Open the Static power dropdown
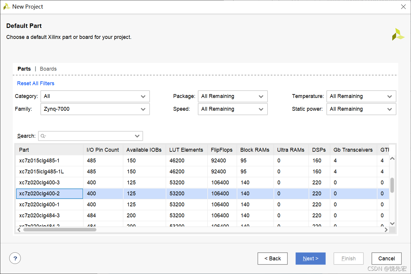The image size is (411, 274). click(x=361, y=109)
